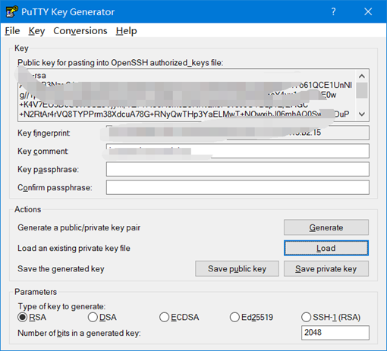Click the public key scroll up arrow
The image size is (387, 351).
[x=362, y=76]
